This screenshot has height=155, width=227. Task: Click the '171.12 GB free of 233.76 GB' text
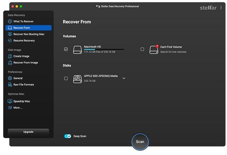click(100, 52)
